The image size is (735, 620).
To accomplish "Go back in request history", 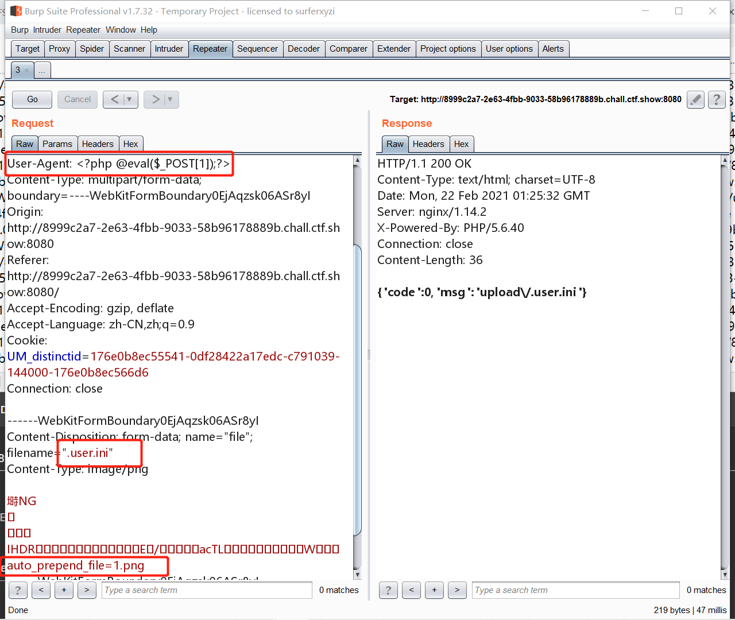I will click(x=114, y=99).
